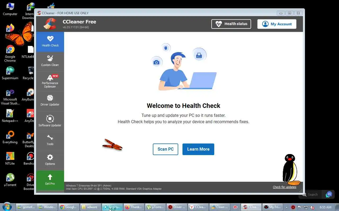Switch to the gomof... taskbar button
This screenshot has height=211, width=339.
[26, 207]
